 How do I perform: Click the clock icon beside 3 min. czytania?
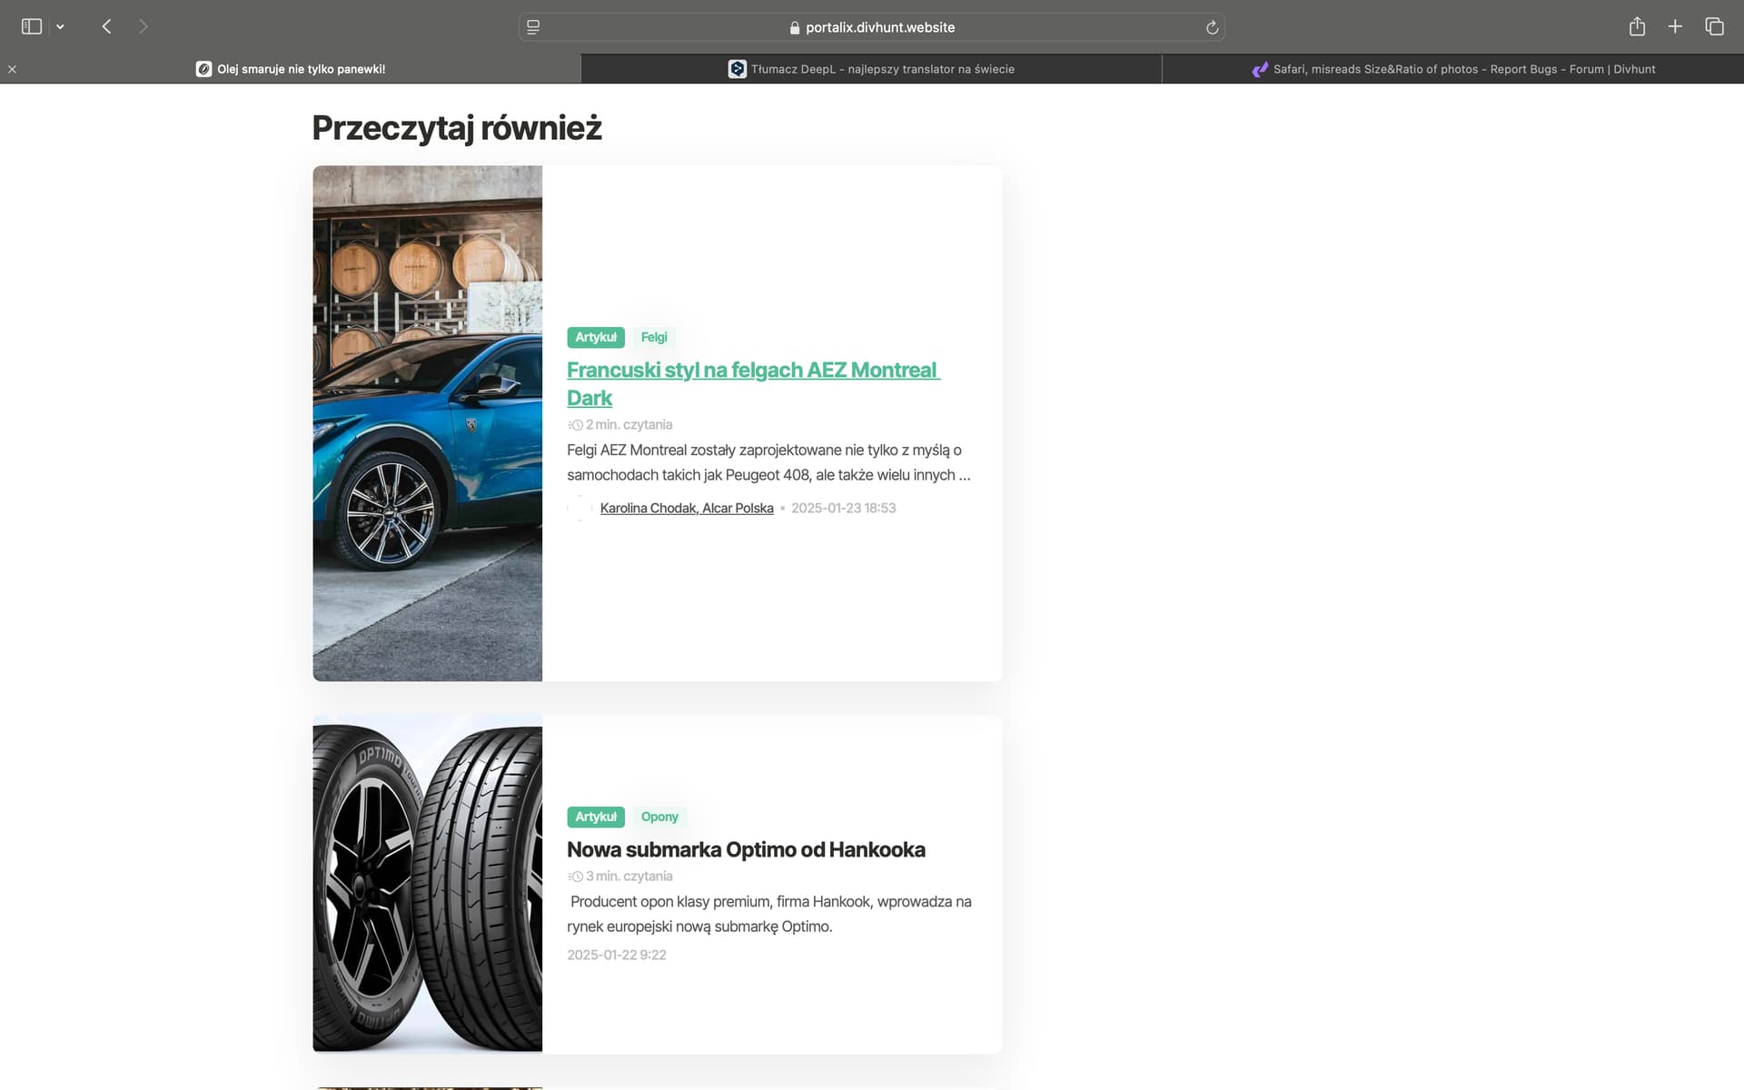tap(575, 877)
